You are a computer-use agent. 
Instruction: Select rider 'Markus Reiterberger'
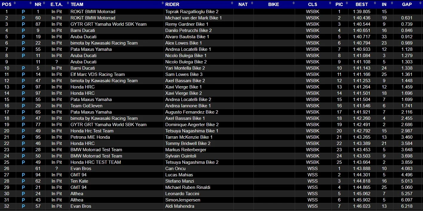click(186, 150)
